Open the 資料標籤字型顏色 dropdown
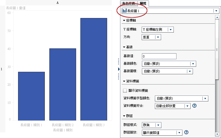 click(182, 98)
